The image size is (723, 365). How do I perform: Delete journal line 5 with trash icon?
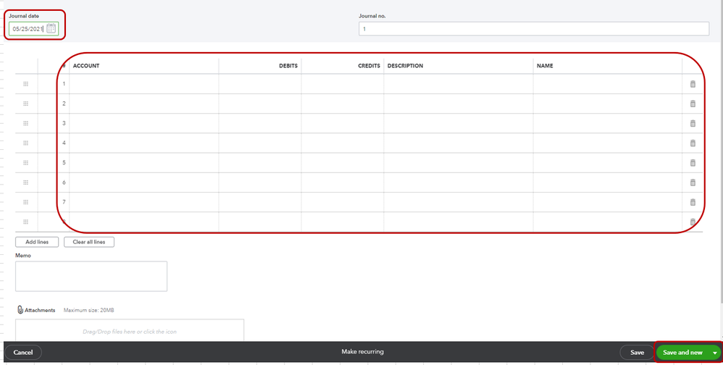[x=693, y=163]
